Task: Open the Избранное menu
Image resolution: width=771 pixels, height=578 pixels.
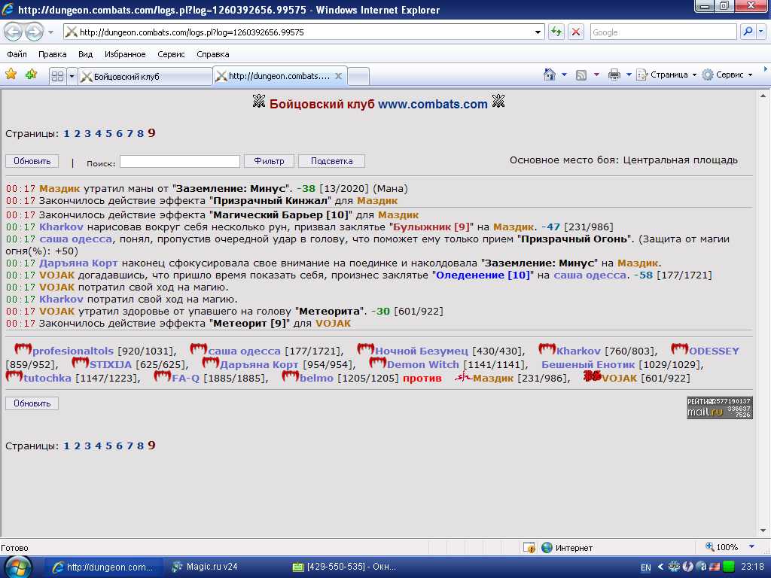Action: 125,54
